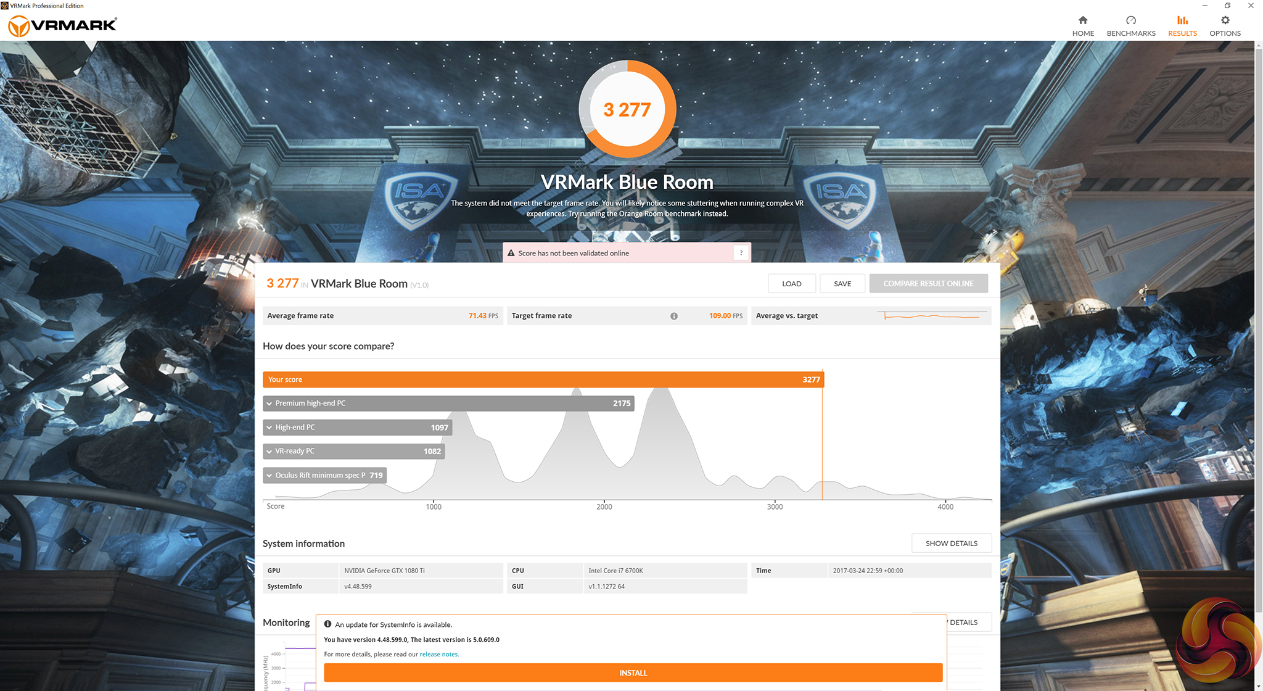Expand the VR-ready PC comparison row
This screenshot has height=691, width=1263.
coord(269,452)
